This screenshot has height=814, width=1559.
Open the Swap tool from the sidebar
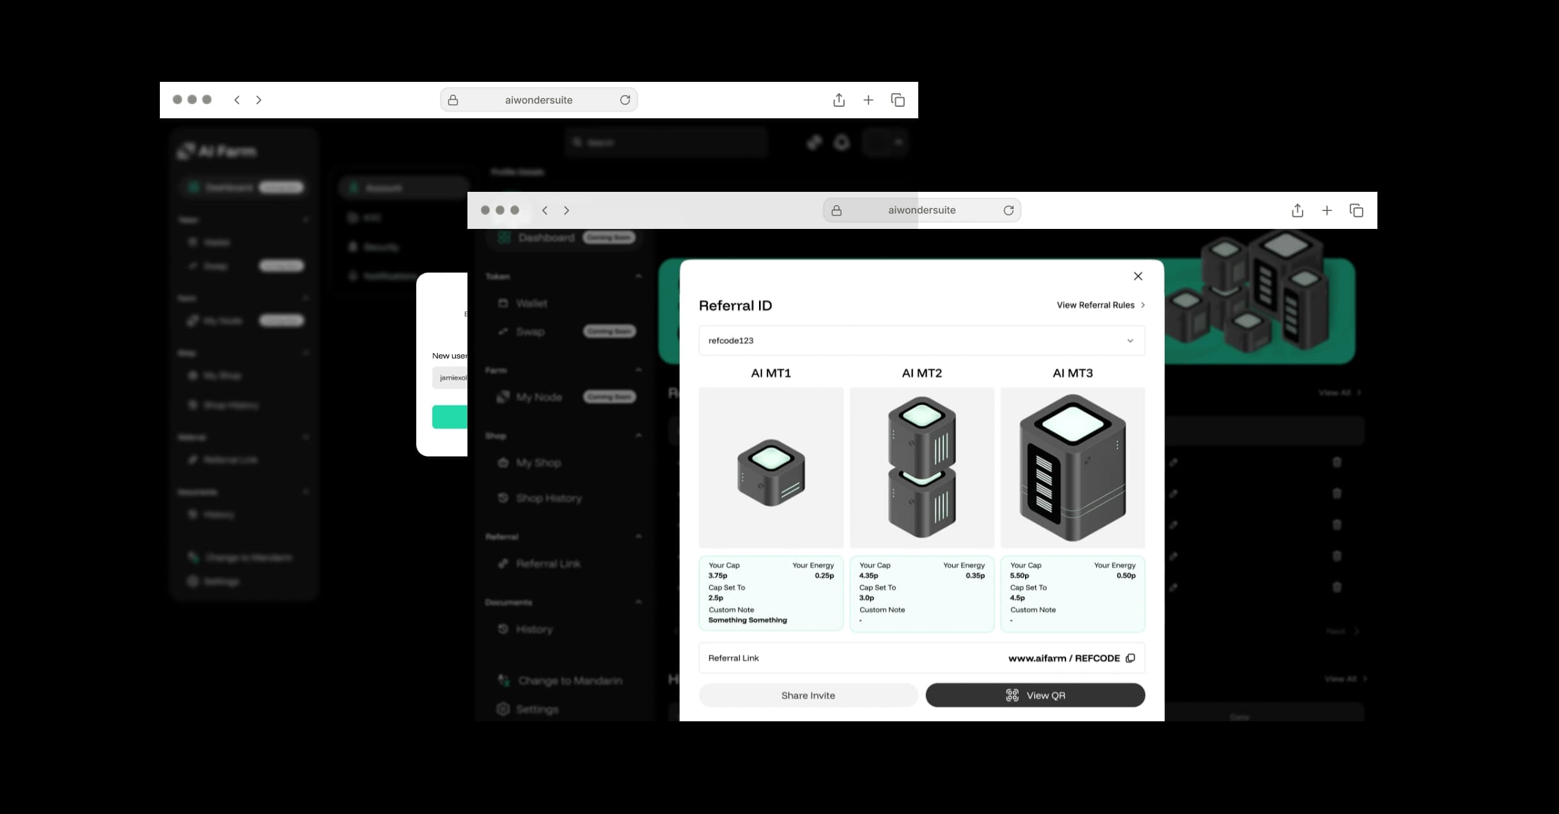pos(530,332)
